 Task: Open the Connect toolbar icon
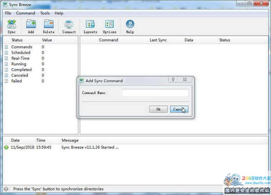coord(69,24)
